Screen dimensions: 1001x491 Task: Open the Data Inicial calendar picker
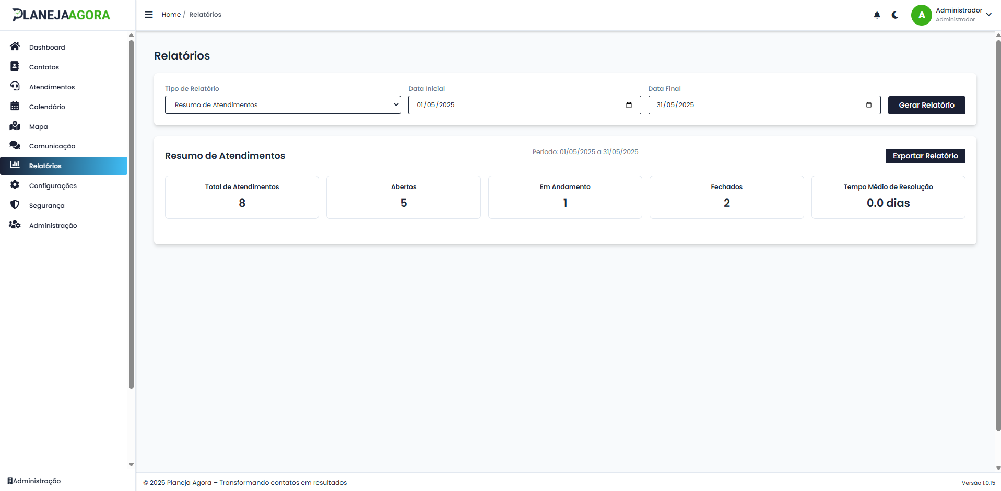629,105
